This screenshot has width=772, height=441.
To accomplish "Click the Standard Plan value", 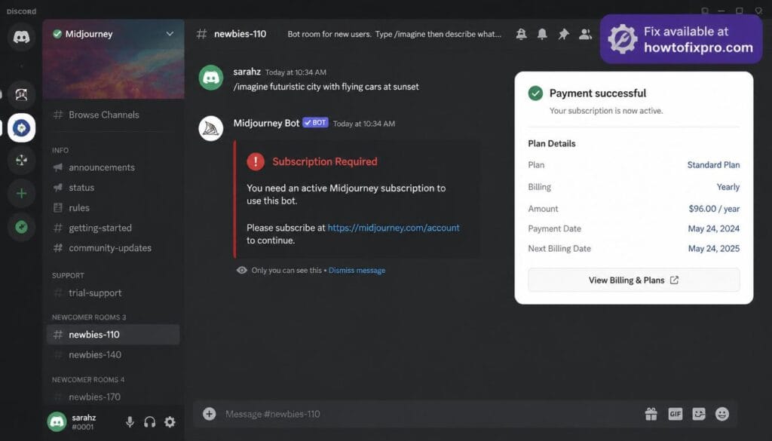I will (713, 165).
